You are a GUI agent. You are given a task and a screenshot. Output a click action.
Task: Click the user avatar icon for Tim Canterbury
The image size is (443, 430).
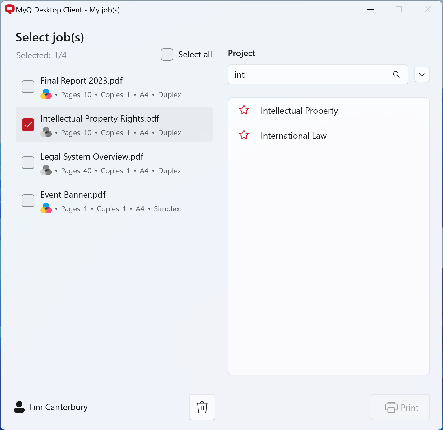coord(19,407)
